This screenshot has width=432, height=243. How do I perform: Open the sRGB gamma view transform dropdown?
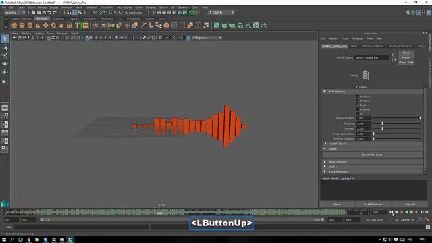tap(207, 38)
